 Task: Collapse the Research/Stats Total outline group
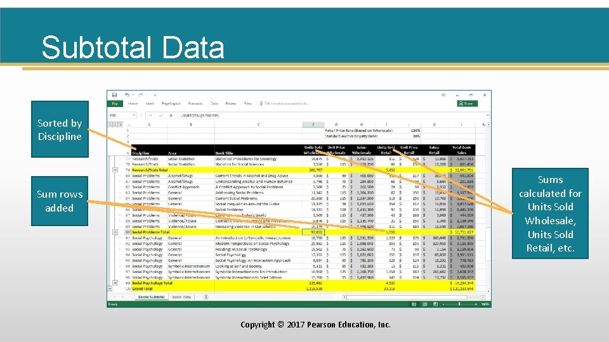click(115, 170)
